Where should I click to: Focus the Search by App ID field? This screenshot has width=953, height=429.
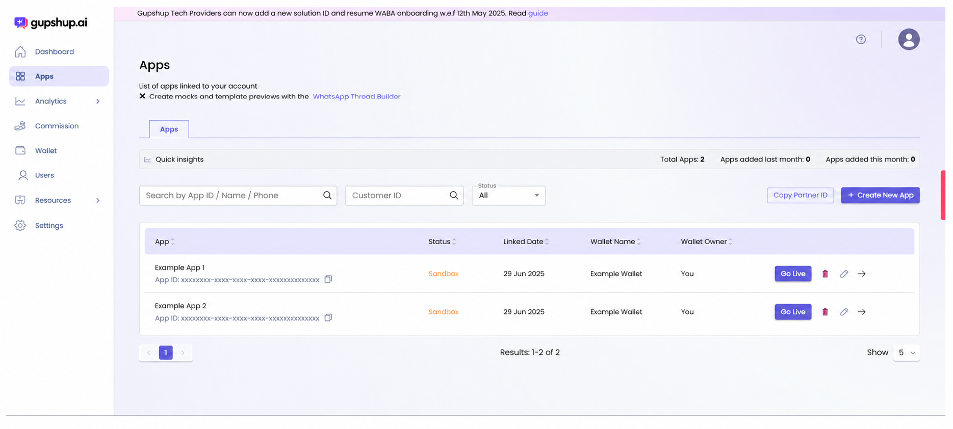(x=238, y=196)
